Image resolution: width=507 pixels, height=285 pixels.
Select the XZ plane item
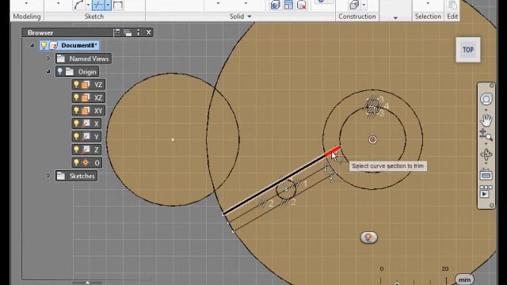88,97
